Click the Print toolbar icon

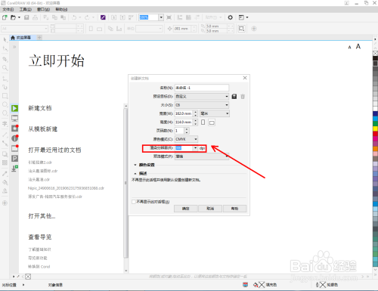click(35, 17)
